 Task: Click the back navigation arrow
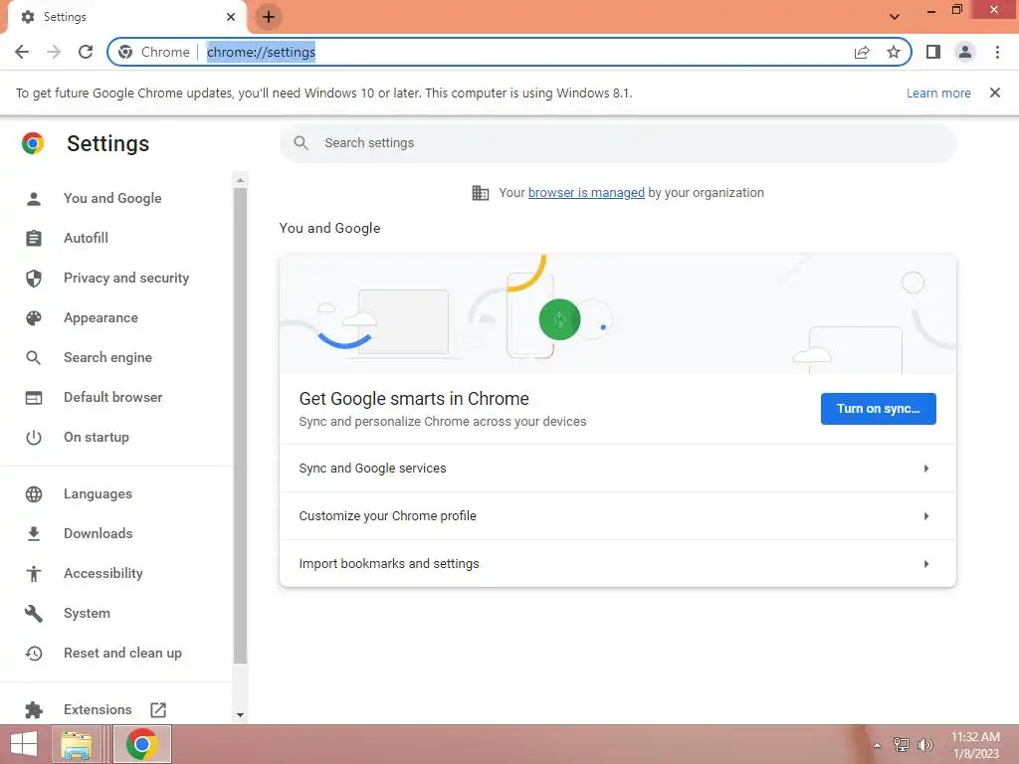(22, 52)
